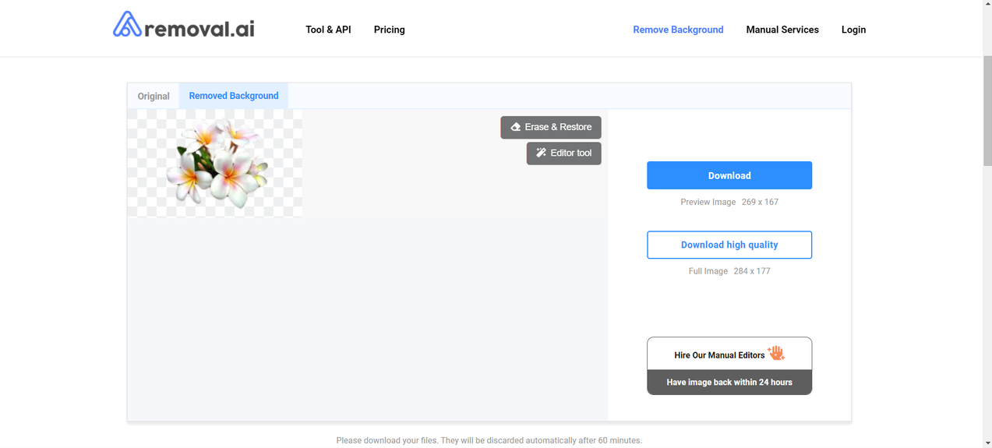Click the Login link
992x448 pixels.
pos(853,30)
